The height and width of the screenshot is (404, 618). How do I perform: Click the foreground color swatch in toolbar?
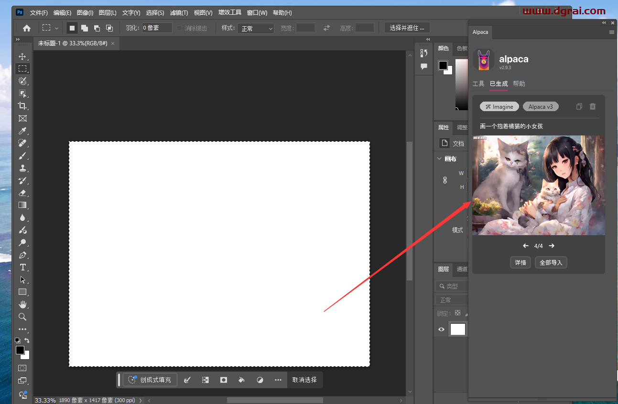click(x=20, y=351)
